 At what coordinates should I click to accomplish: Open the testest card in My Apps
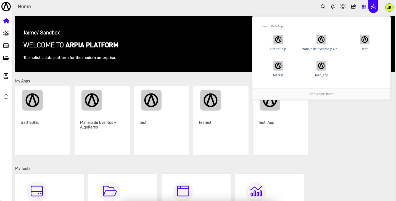pos(221,121)
